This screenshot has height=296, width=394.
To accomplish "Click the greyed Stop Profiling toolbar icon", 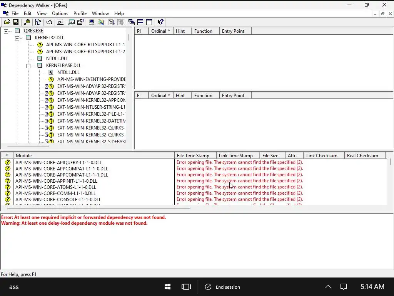I will [x=120, y=22].
